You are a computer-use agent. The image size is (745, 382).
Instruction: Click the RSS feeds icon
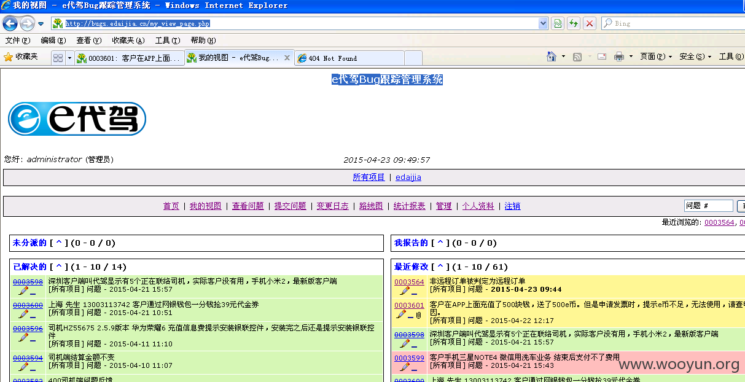pos(577,57)
